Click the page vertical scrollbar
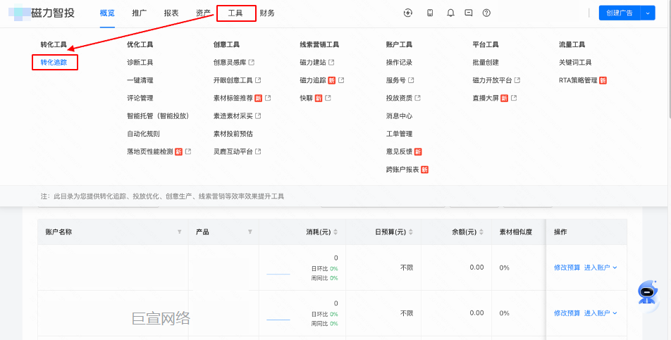The height and width of the screenshot is (340, 671). coord(668,58)
